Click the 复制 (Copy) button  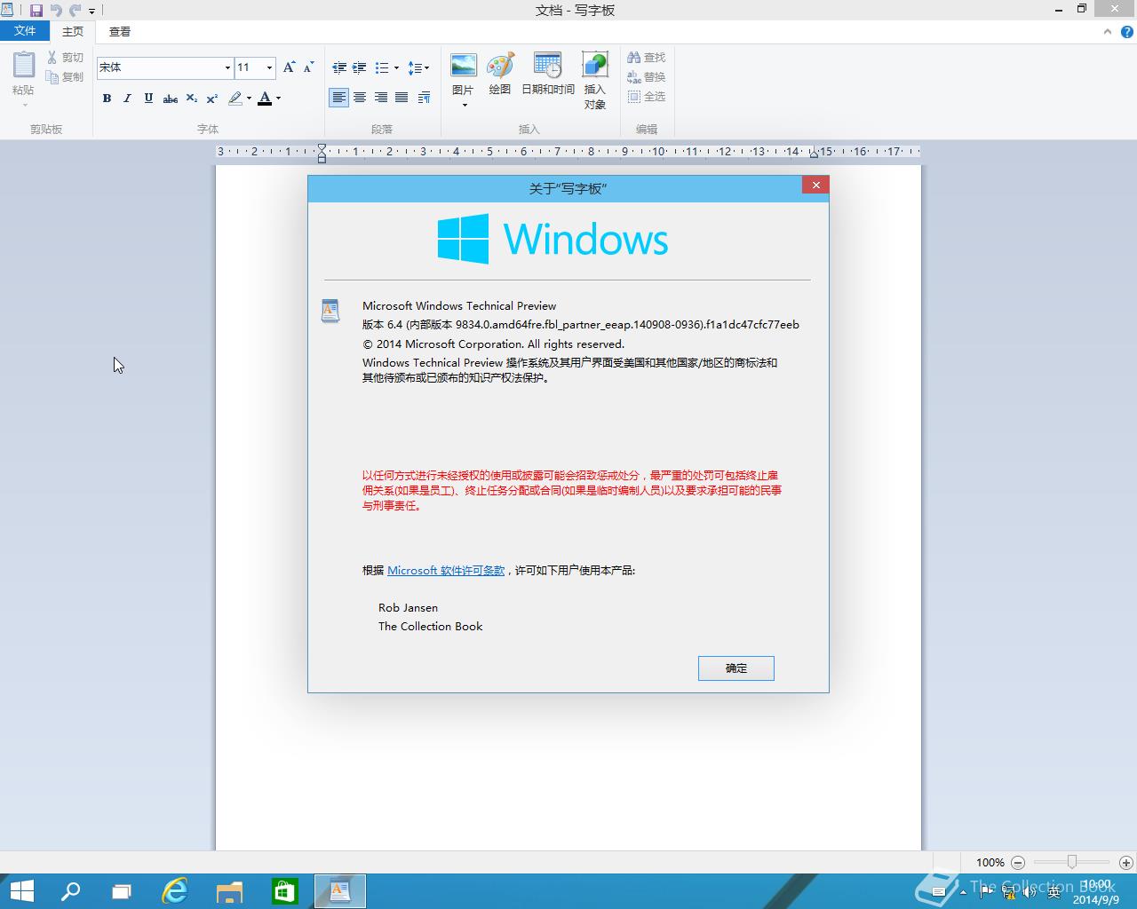(65, 77)
